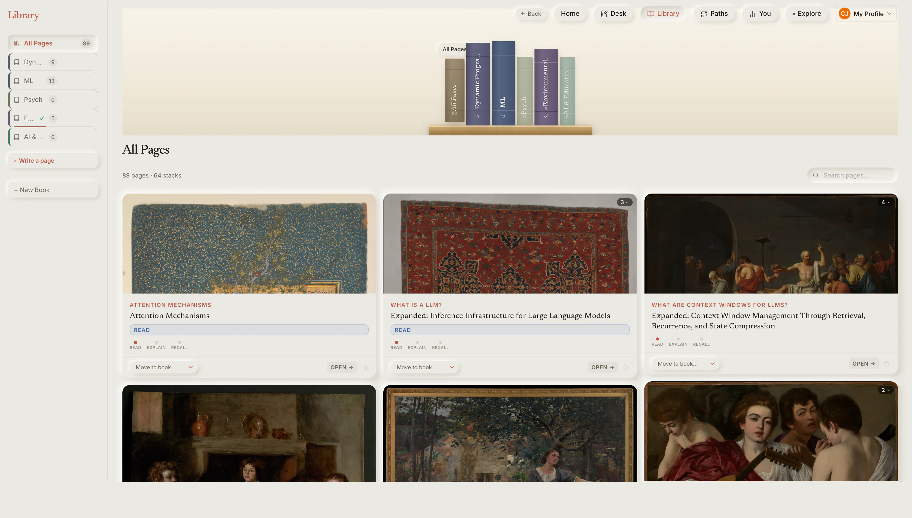Image resolution: width=912 pixels, height=518 pixels.
Task: Click the green checkmark on the E... book
Action: 42,118
